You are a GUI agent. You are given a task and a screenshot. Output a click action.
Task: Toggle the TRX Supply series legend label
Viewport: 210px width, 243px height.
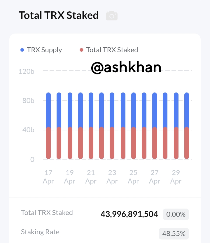pos(44,50)
